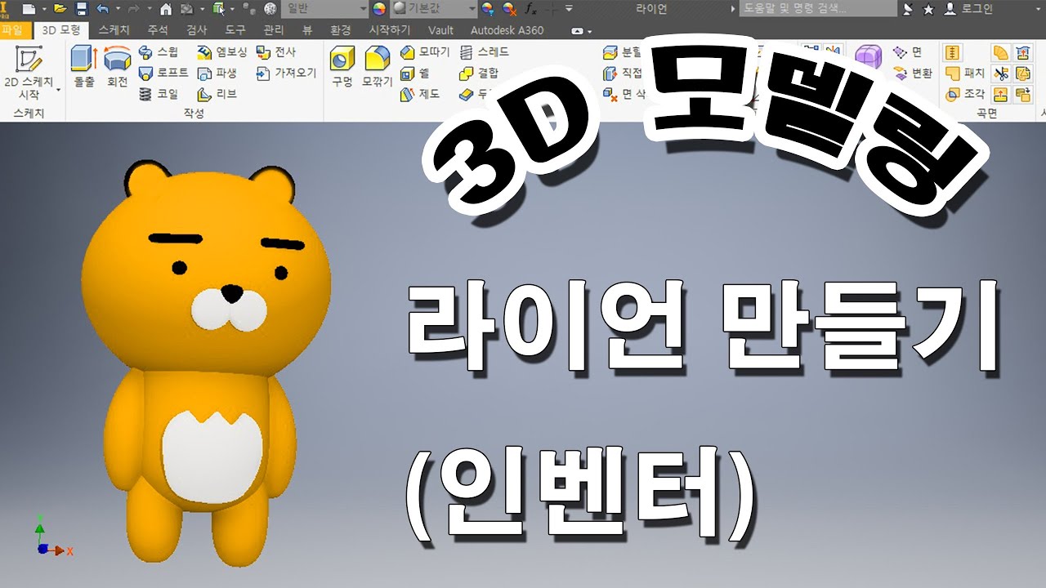Image resolution: width=1046 pixels, height=588 pixels.
Task: Click the 변환 (Convert) tool
Action: tap(912, 73)
